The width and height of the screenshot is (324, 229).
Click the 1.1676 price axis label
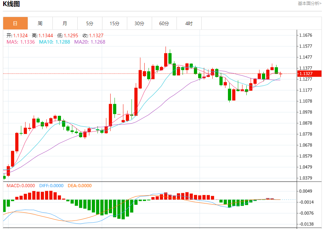point(306,35)
